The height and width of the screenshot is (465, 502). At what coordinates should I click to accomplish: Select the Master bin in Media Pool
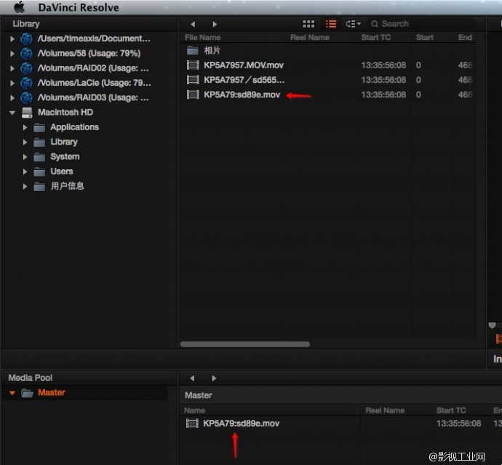pos(51,393)
